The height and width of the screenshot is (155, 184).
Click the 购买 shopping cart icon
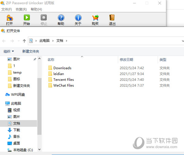pos(95,20)
